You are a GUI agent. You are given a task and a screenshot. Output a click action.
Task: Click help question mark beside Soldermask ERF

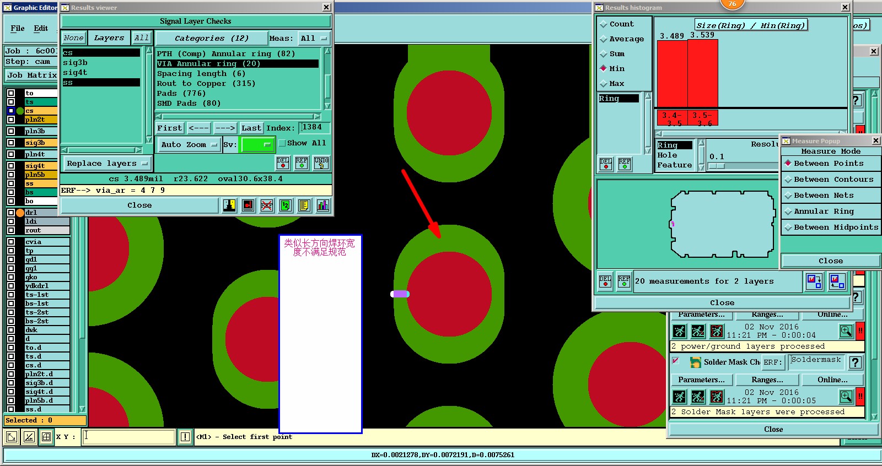point(856,362)
